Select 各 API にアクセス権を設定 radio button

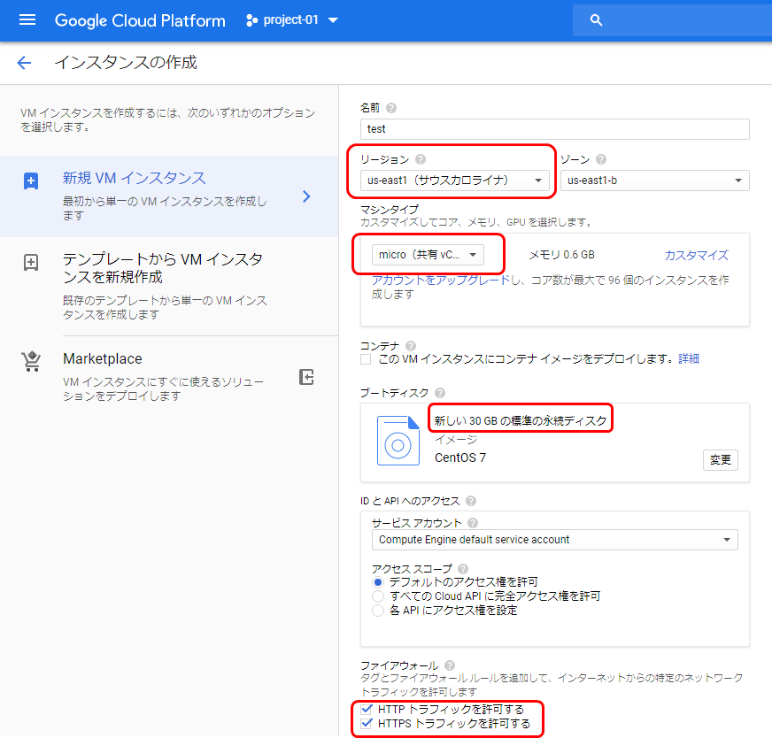point(378,611)
